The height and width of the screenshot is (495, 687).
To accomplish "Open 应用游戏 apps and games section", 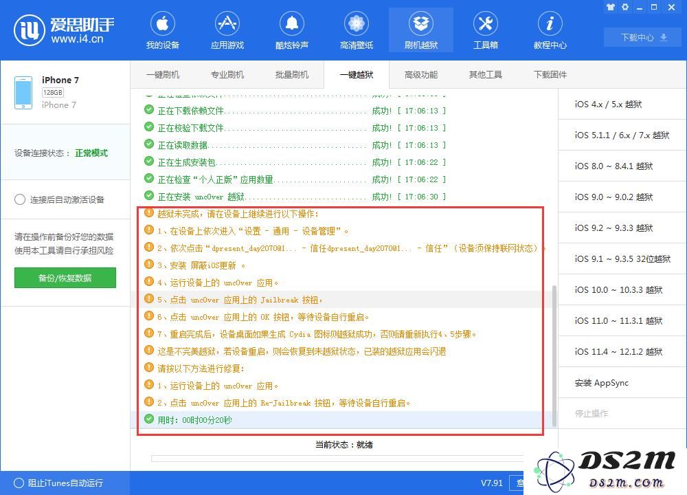I will pyautogui.click(x=227, y=30).
